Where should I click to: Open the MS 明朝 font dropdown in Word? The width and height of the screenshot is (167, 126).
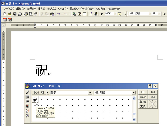(150, 14)
